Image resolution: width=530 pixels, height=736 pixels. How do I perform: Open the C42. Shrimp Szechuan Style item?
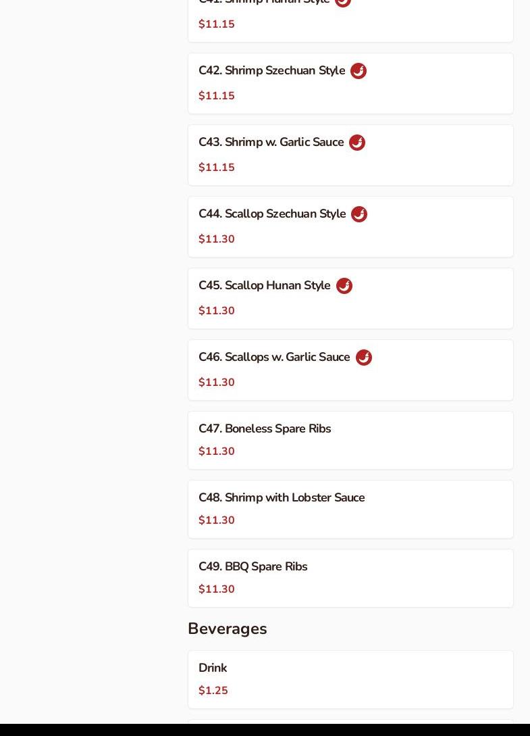click(271, 71)
